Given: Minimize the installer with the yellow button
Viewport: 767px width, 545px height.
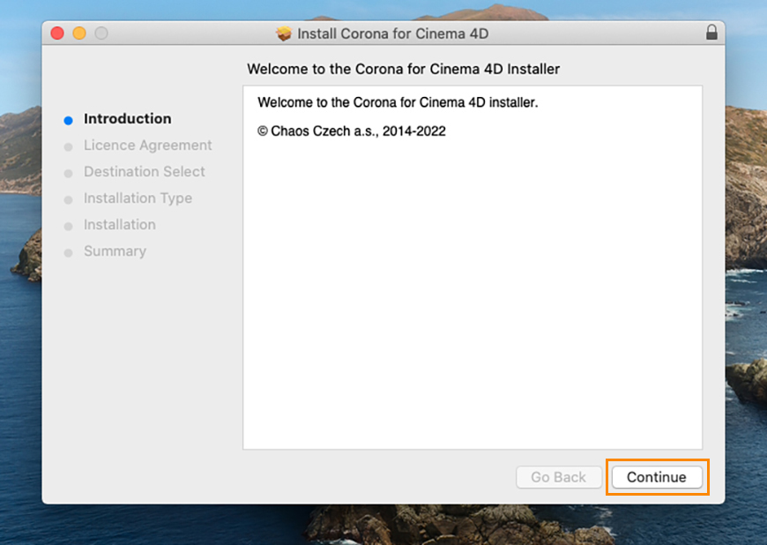Looking at the screenshot, I should coord(79,33).
